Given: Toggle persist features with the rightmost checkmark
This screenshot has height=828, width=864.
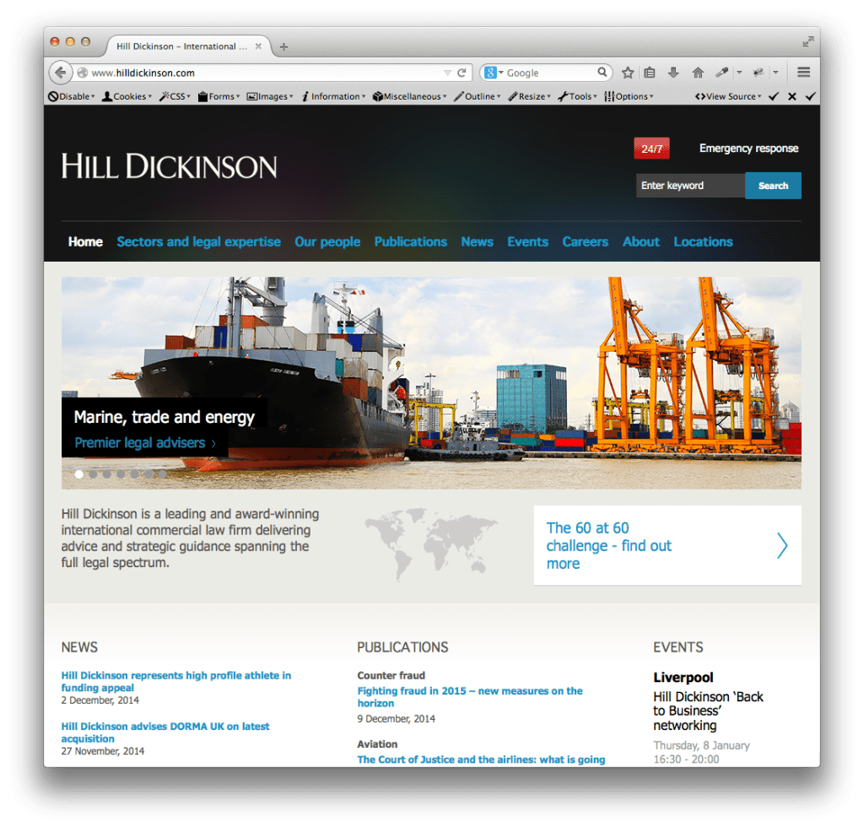Looking at the screenshot, I should (811, 95).
